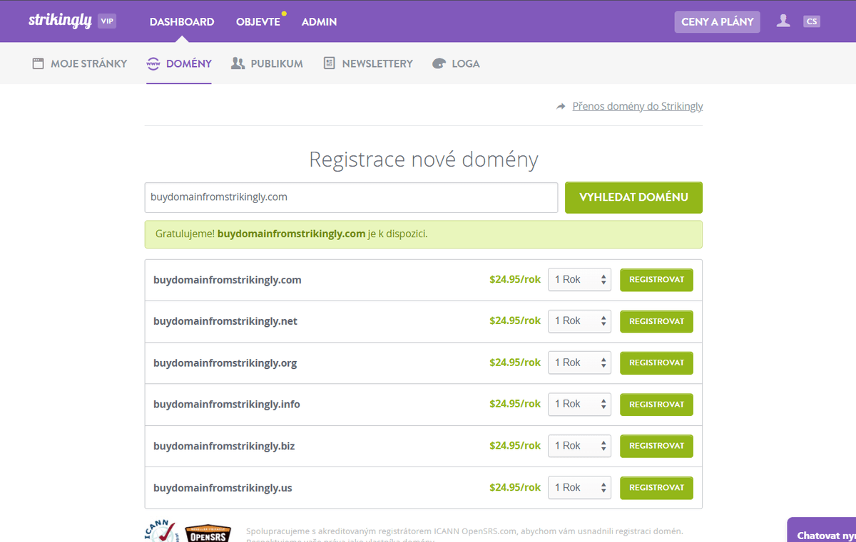
Task: Click the VYHLEDAT DOMÉNU button
Action: tap(633, 197)
